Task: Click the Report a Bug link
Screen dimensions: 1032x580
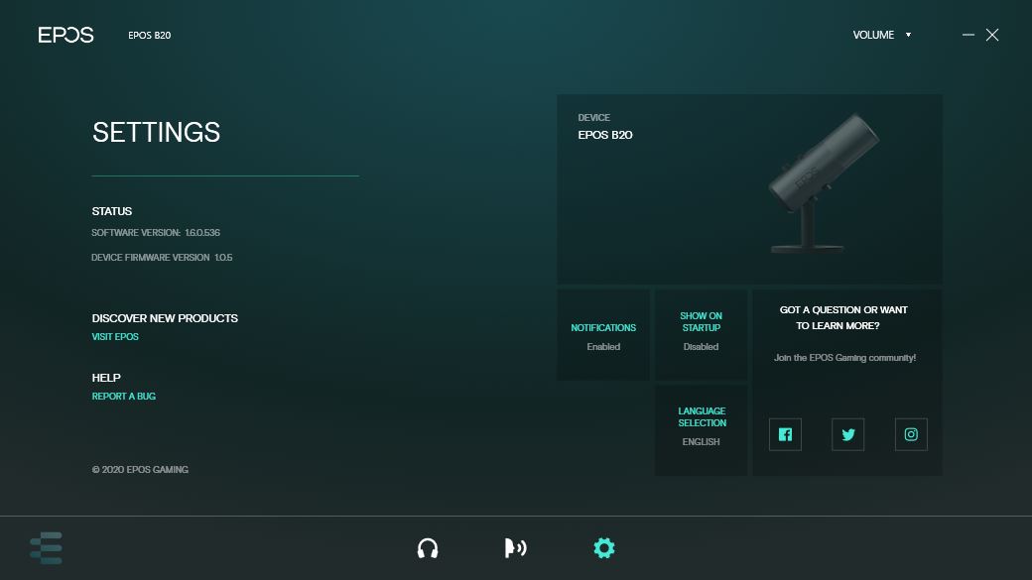Action: point(124,396)
